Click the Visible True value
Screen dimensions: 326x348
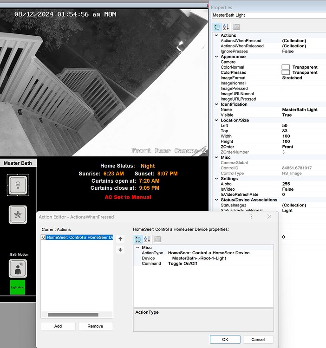[x=287, y=115]
